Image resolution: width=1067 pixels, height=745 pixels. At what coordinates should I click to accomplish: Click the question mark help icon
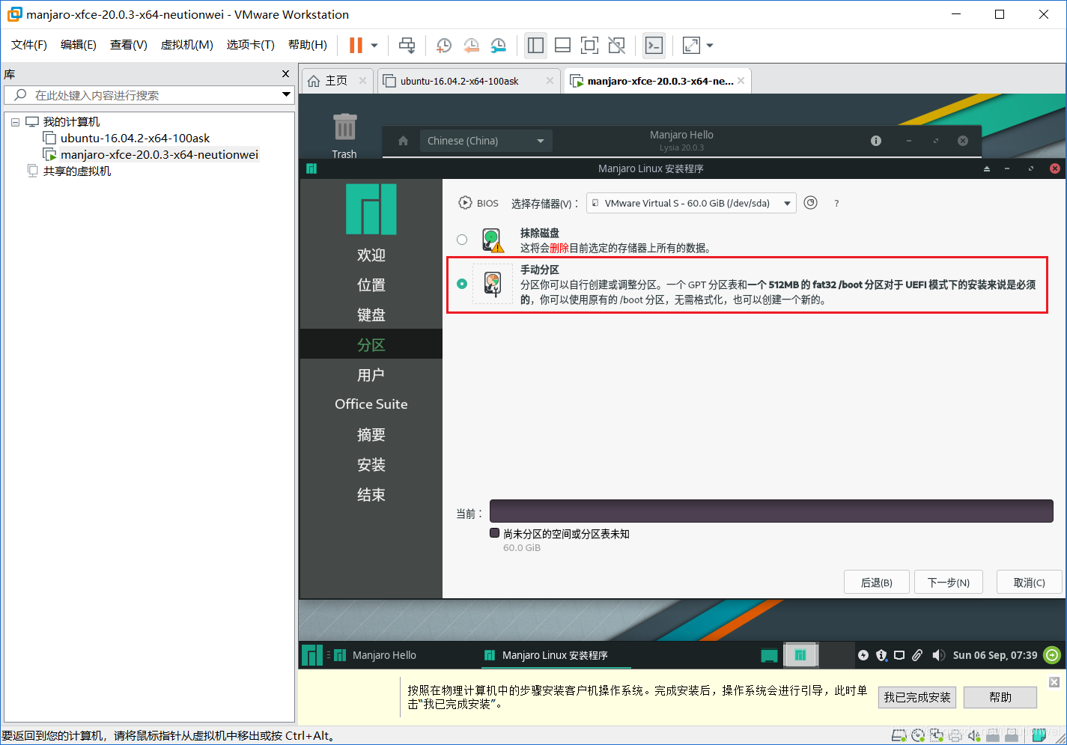(836, 204)
